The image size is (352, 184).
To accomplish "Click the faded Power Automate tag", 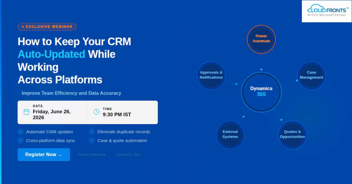I will 92,154.
